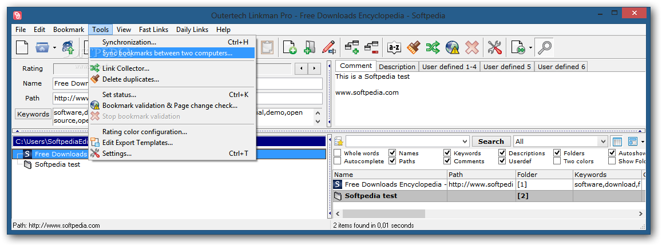Open the Fast Links menu

(154, 30)
